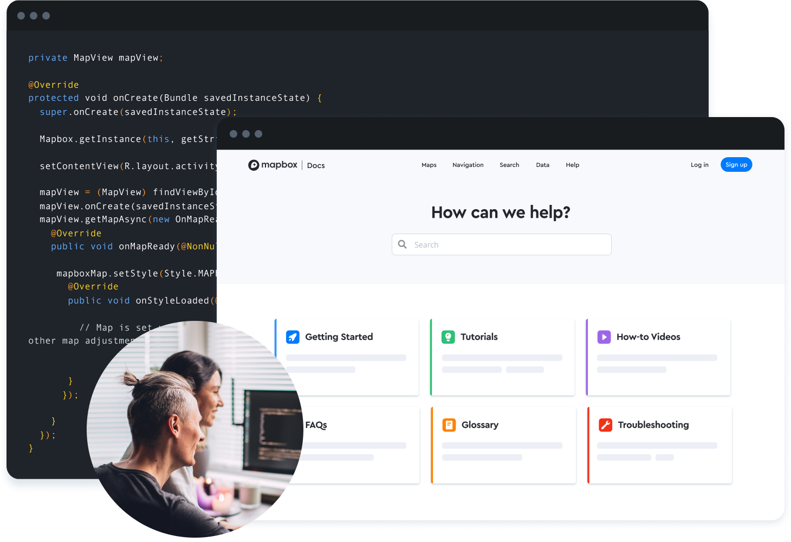
Task: Click the magnifying glass icon inside the search bar
Action: coord(402,244)
